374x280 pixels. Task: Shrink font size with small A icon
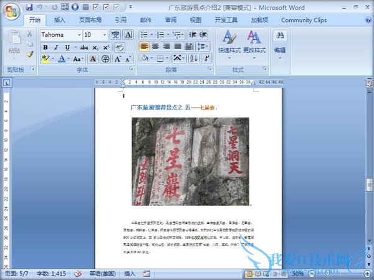point(128,58)
